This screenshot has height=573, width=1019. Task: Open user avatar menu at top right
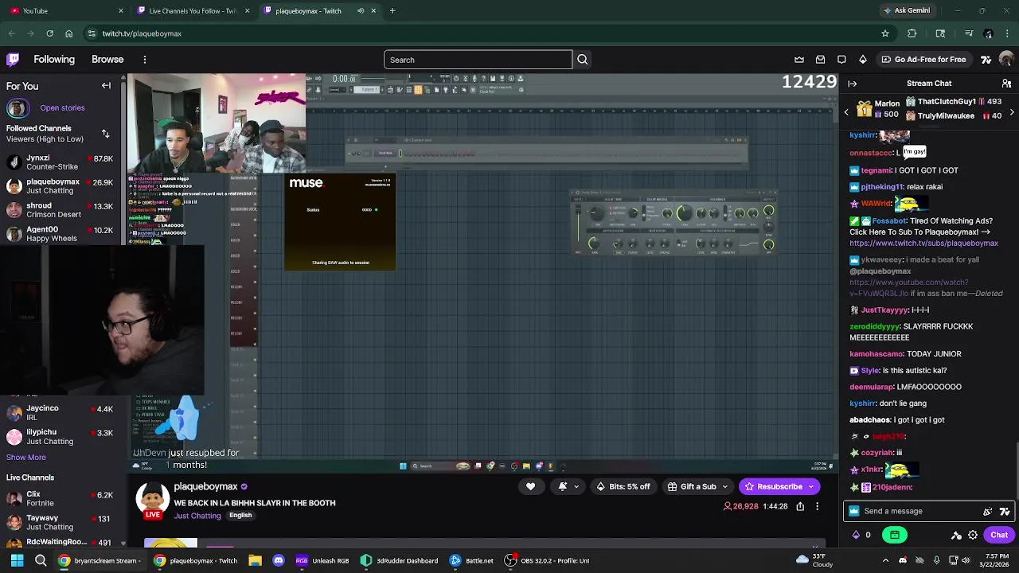tap(1006, 60)
